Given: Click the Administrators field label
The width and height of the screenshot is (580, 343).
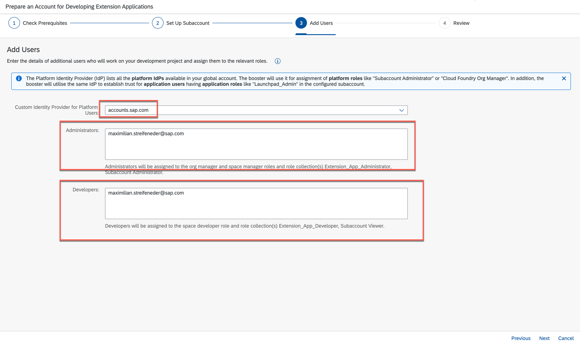Looking at the screenshot, I should 82,130.
